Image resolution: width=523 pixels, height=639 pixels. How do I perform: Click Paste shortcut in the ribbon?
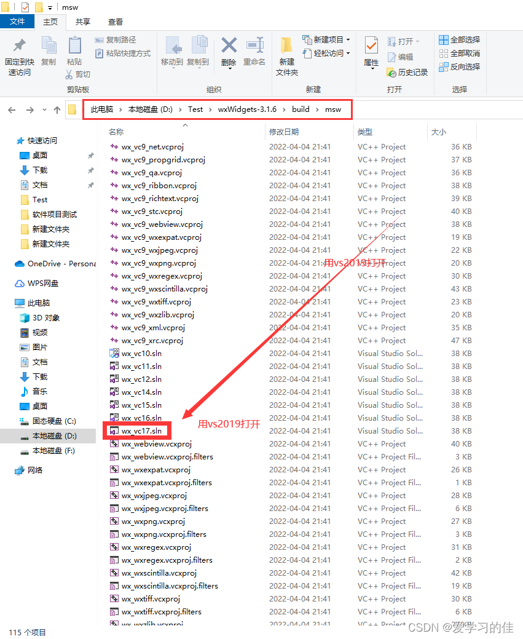coord(122,54)
